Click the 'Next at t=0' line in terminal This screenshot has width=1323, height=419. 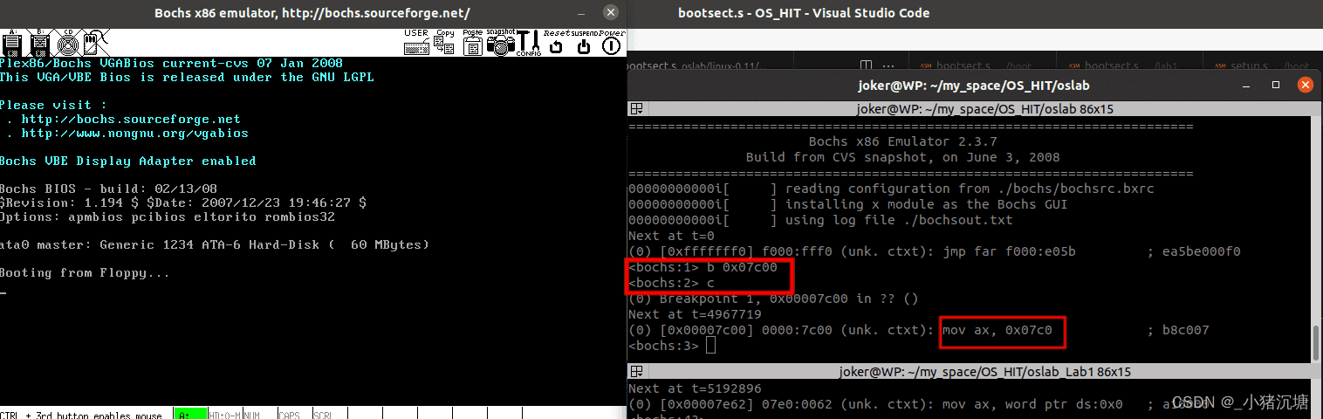pos(671,237)
